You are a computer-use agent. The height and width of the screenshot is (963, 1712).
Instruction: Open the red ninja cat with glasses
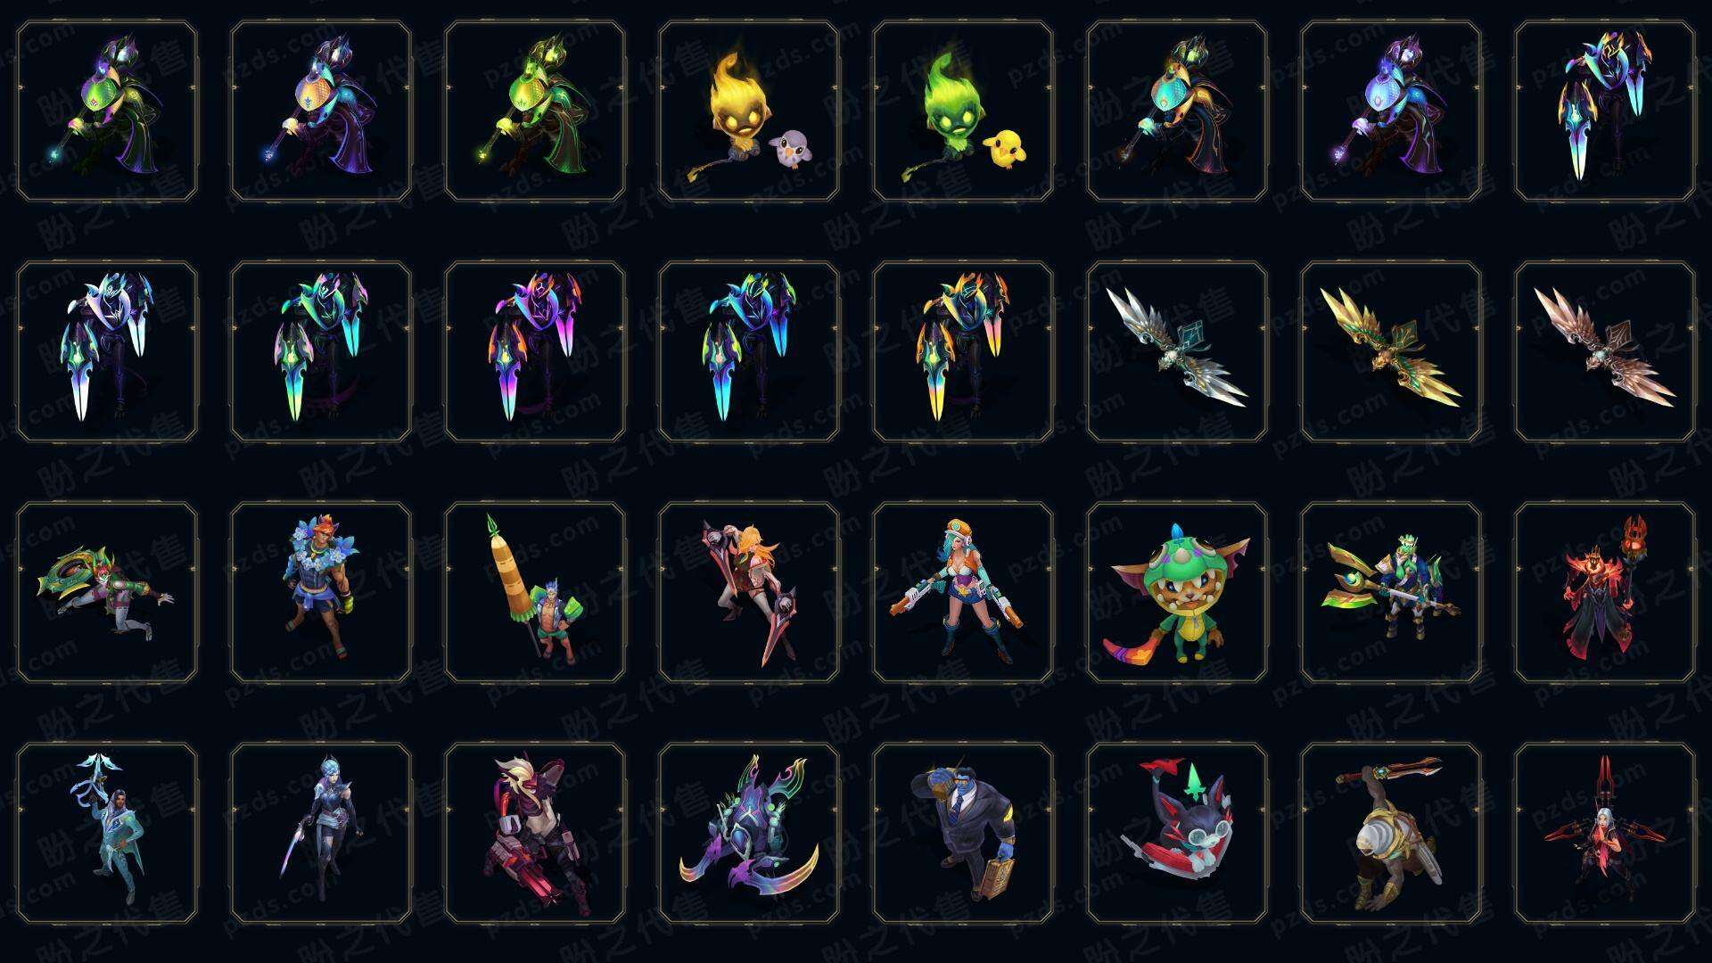[1177, 833]
